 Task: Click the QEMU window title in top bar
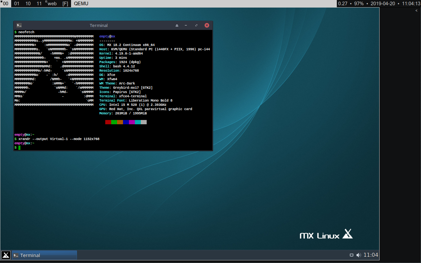(81, 4)
